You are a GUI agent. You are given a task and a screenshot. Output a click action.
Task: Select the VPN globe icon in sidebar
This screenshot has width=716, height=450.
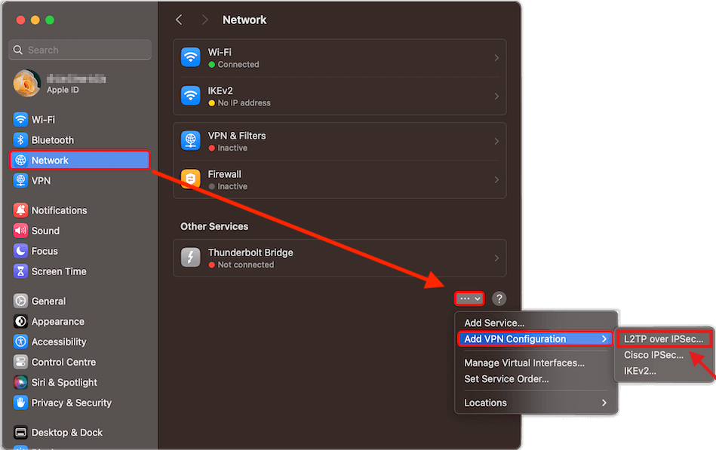point(20,181)
